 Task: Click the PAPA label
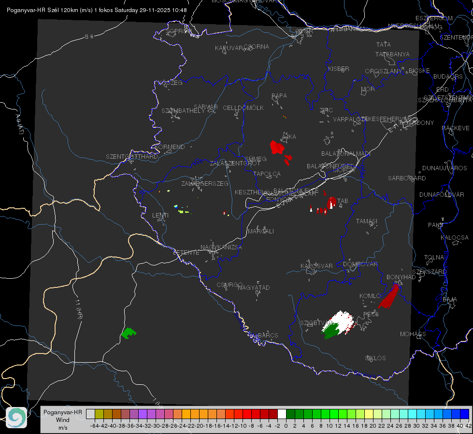point(279,96)
